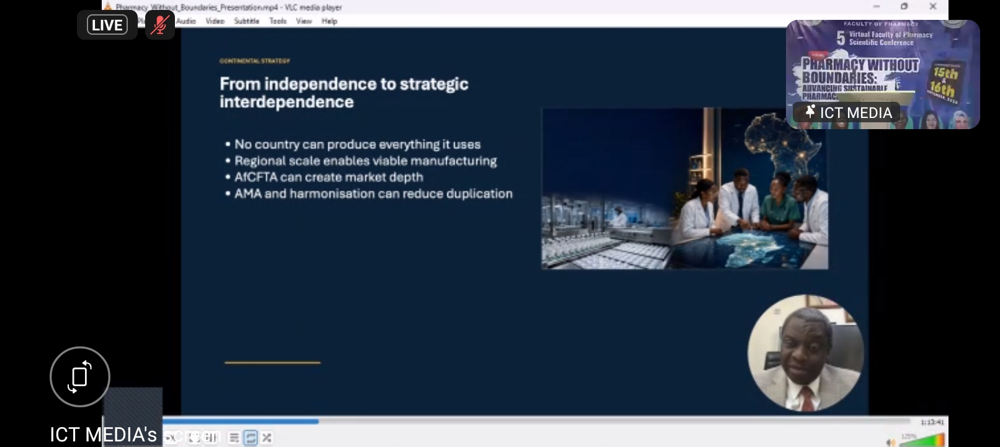Image resolution: width=1000 pixels, height=447 pixels.
Task: Select the ICT MEDIA participant thumbnail
Action: [883, 74]
